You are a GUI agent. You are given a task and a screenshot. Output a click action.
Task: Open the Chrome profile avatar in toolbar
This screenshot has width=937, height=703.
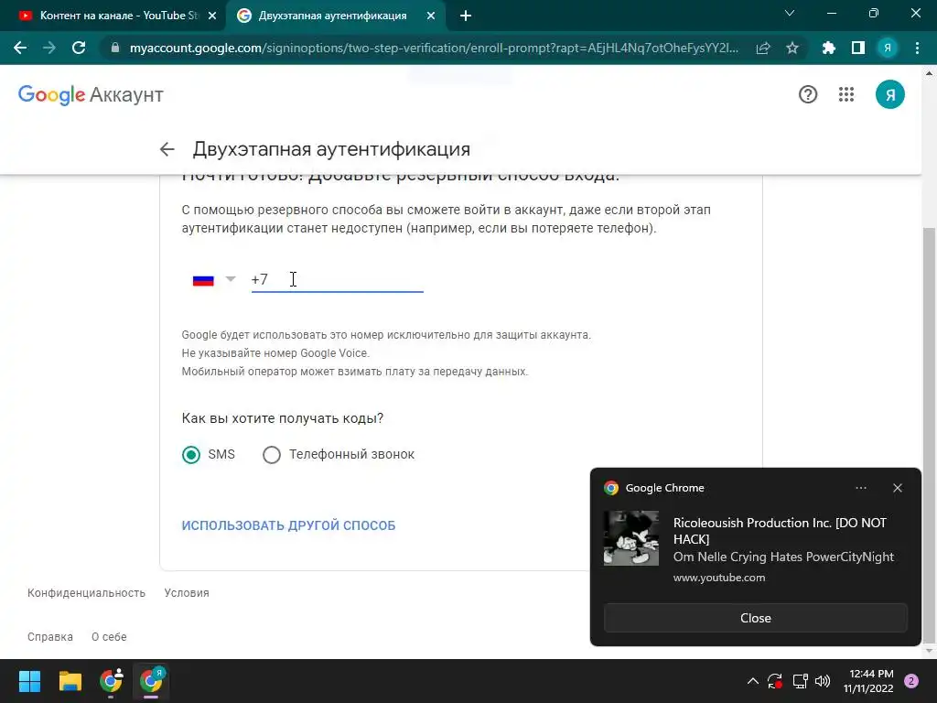tap(888, 48)
